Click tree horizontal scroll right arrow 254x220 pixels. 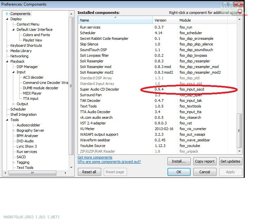(65, 173)
